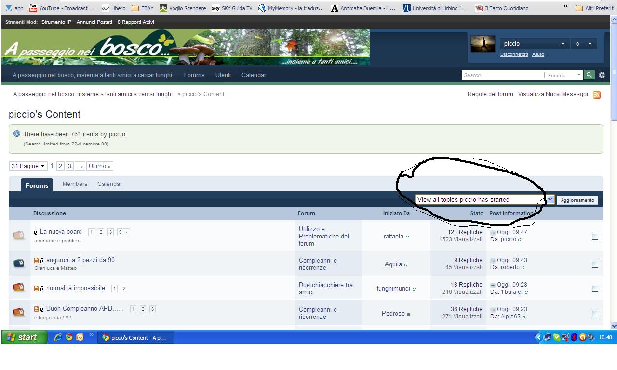Viewport: 617px width, 370px height.
Task: Click piccio's avatar thumbnail in header
Action: pos(483,44)
